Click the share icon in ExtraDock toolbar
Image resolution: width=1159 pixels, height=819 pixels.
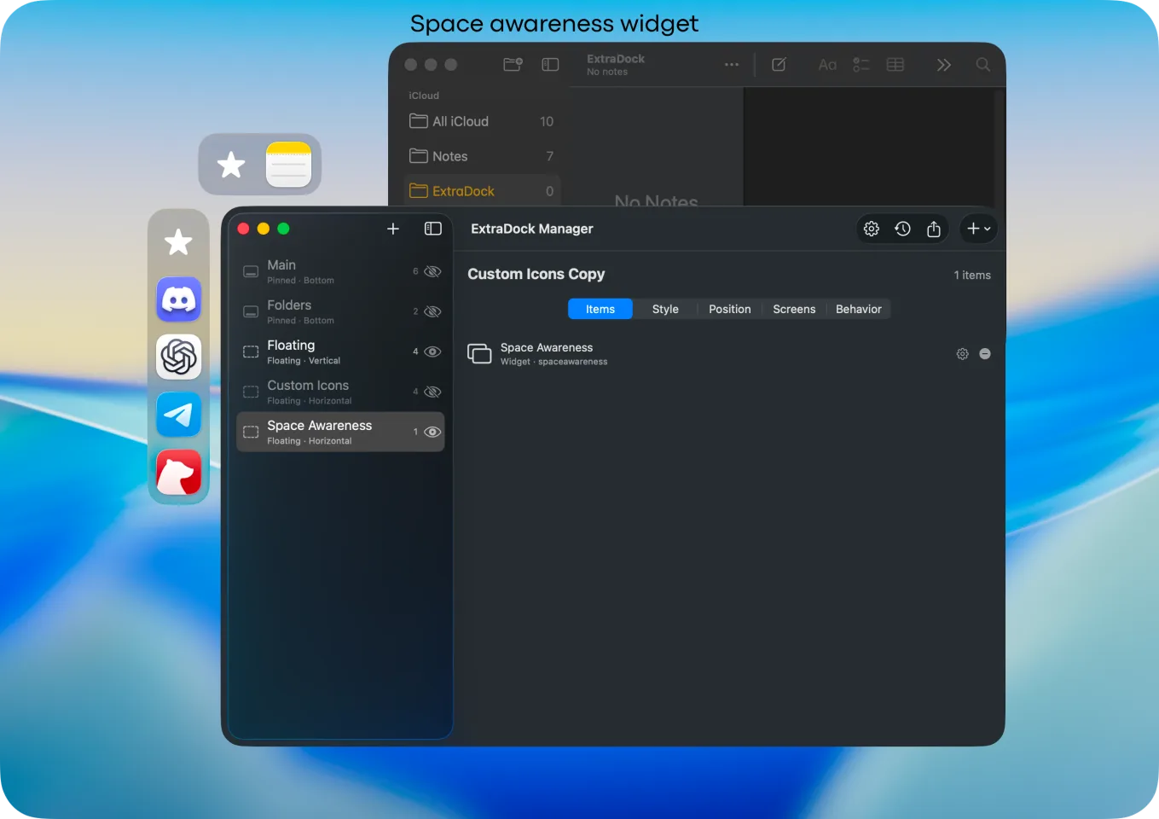(934, 229)
